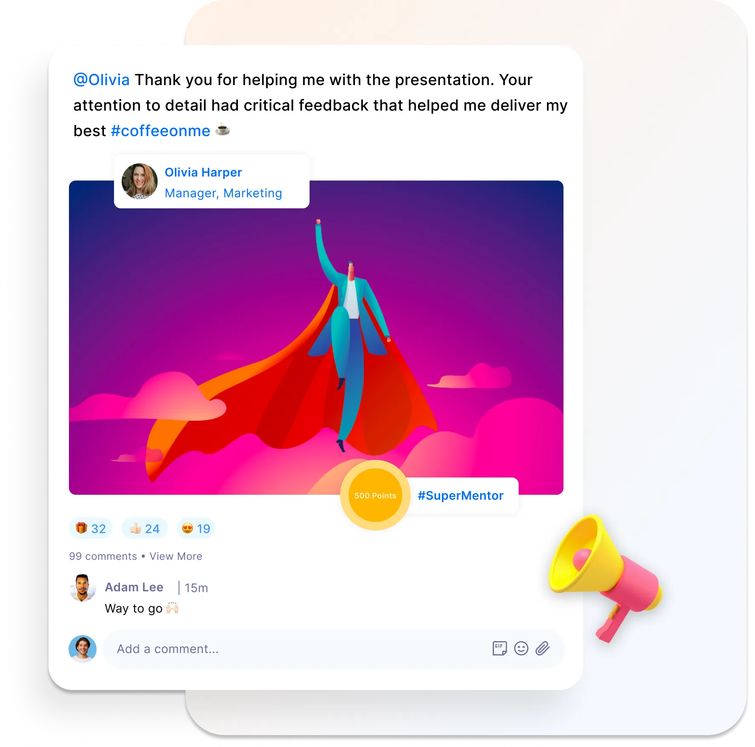Click the coffee cup emoji
Image resolution: width=755 pixels, height=747 pixels.
point(223,129)
